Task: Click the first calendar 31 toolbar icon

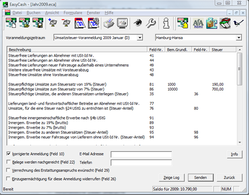Action: [80, 23]
